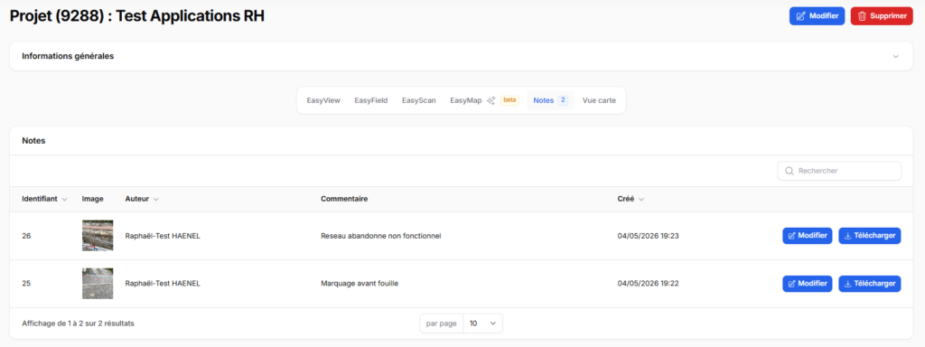Focus the Rechercher search field
Screen dimensions: 925x347
click(x=839, y=171)
